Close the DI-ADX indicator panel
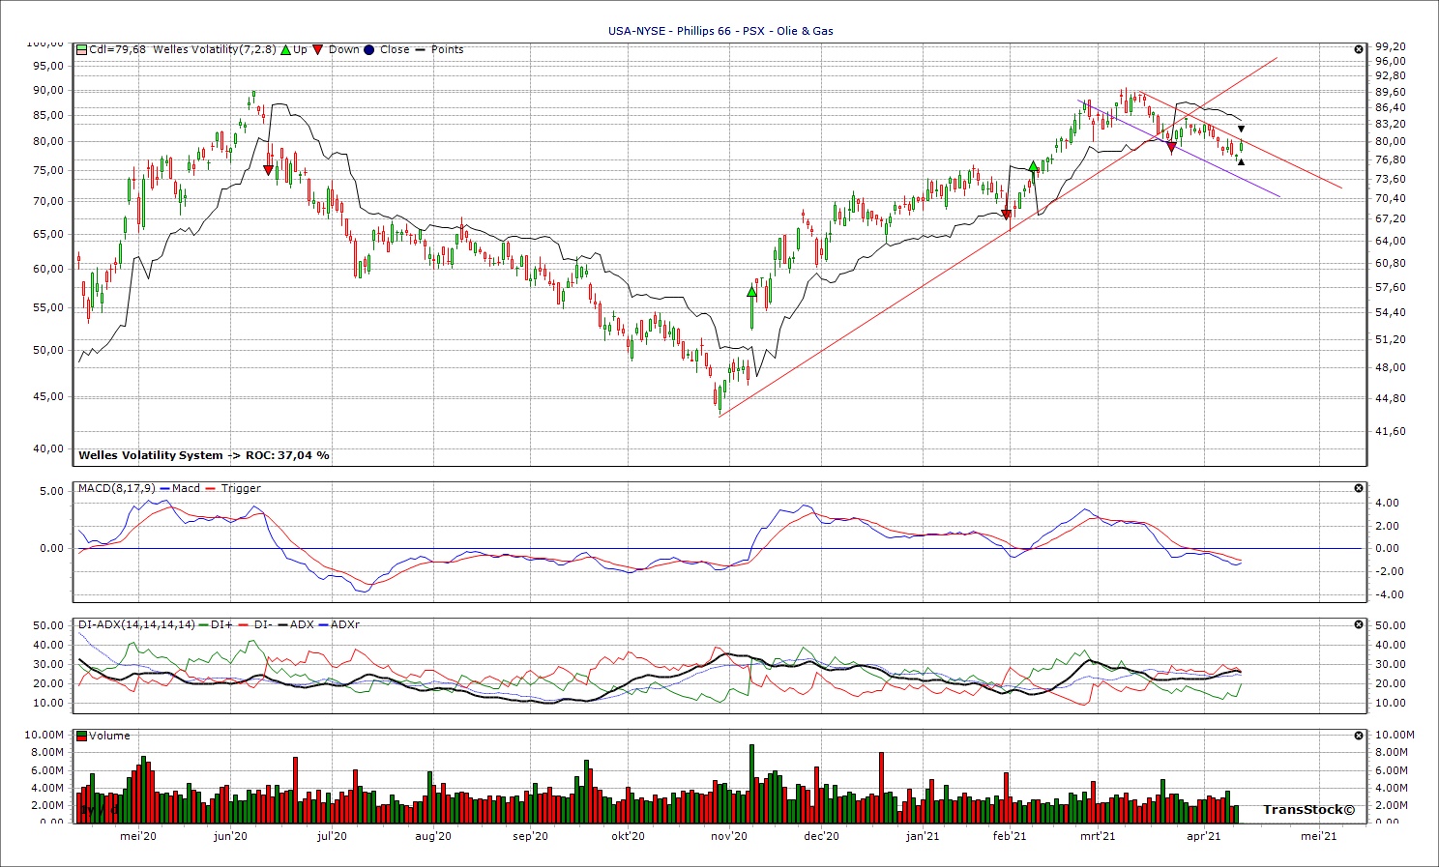This screenshot has height=867, width=1439. tap(1359, 624)
